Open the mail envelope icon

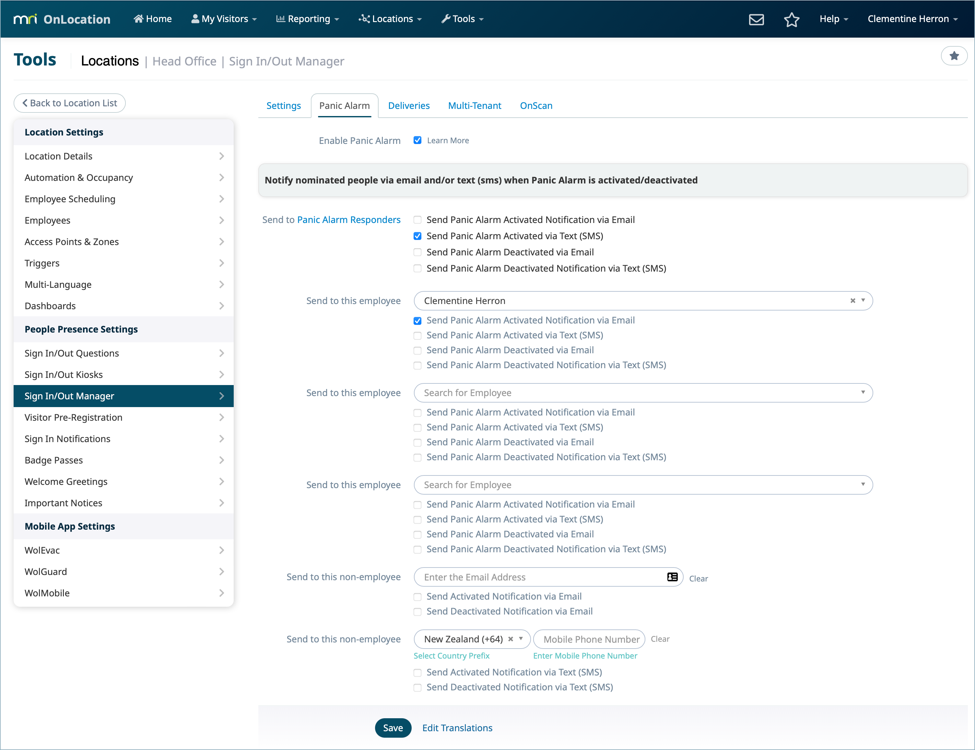756,19
